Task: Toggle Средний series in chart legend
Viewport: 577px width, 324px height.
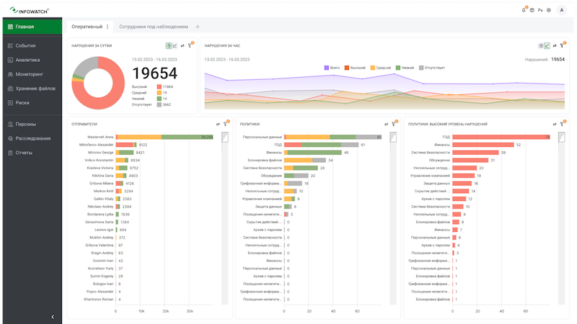Action: [x=381, y=68]
